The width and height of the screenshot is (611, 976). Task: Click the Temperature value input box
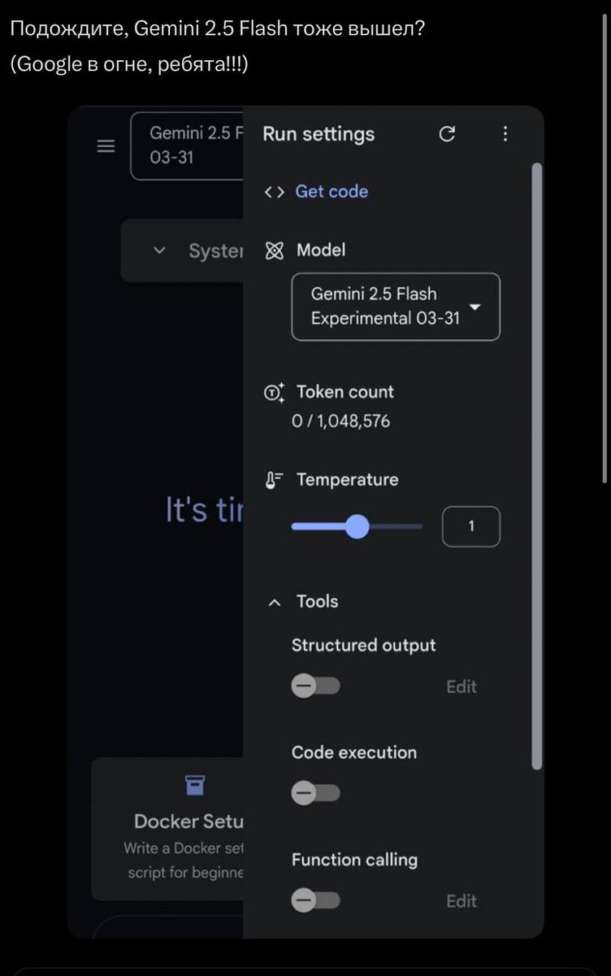[x=471, y=527]
